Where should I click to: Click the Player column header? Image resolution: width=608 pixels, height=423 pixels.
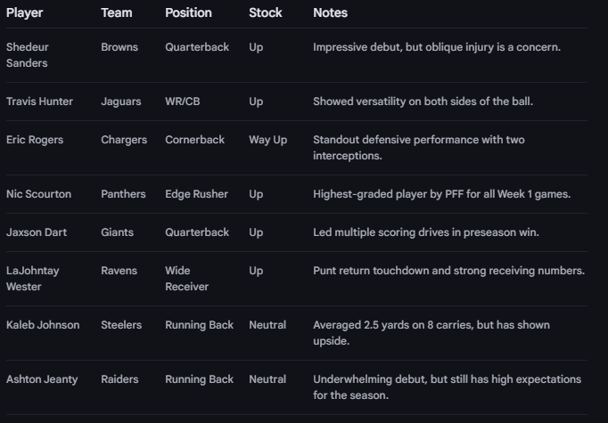tap(24, 13)
